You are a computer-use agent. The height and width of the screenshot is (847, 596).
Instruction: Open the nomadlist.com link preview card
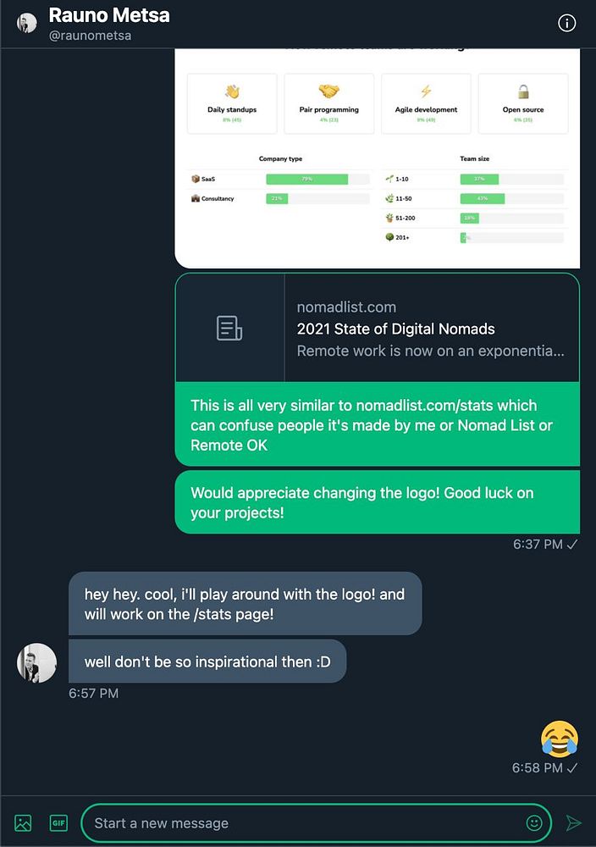(378, 327)
